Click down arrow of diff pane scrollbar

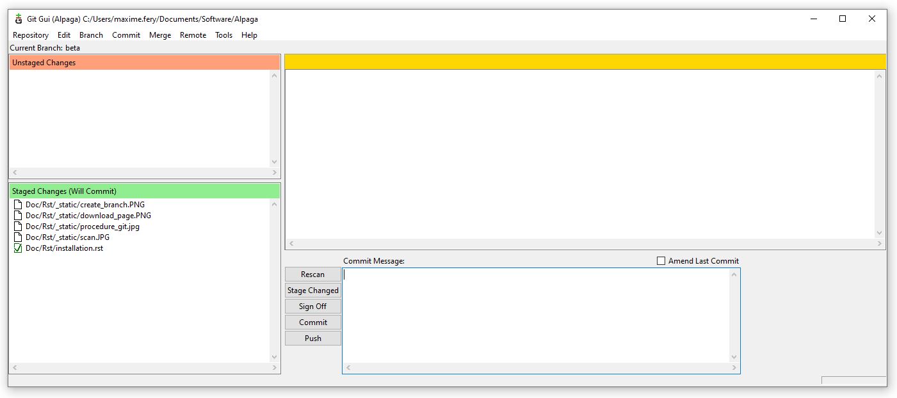click(x=880, y=233)
